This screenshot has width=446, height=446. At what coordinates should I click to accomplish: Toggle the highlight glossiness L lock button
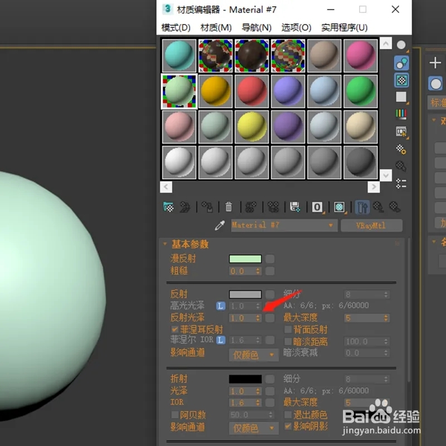[x=221, y=306]
